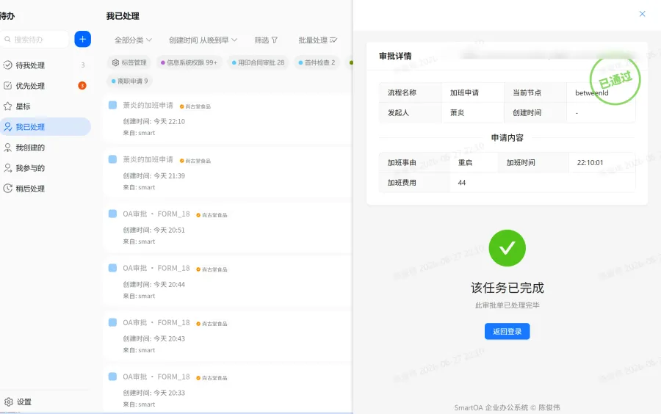The width and height of the screenshot is (661, 414).
Task: Click the clock icon beside 稍后处理
Action: click(x=7, y=188)
